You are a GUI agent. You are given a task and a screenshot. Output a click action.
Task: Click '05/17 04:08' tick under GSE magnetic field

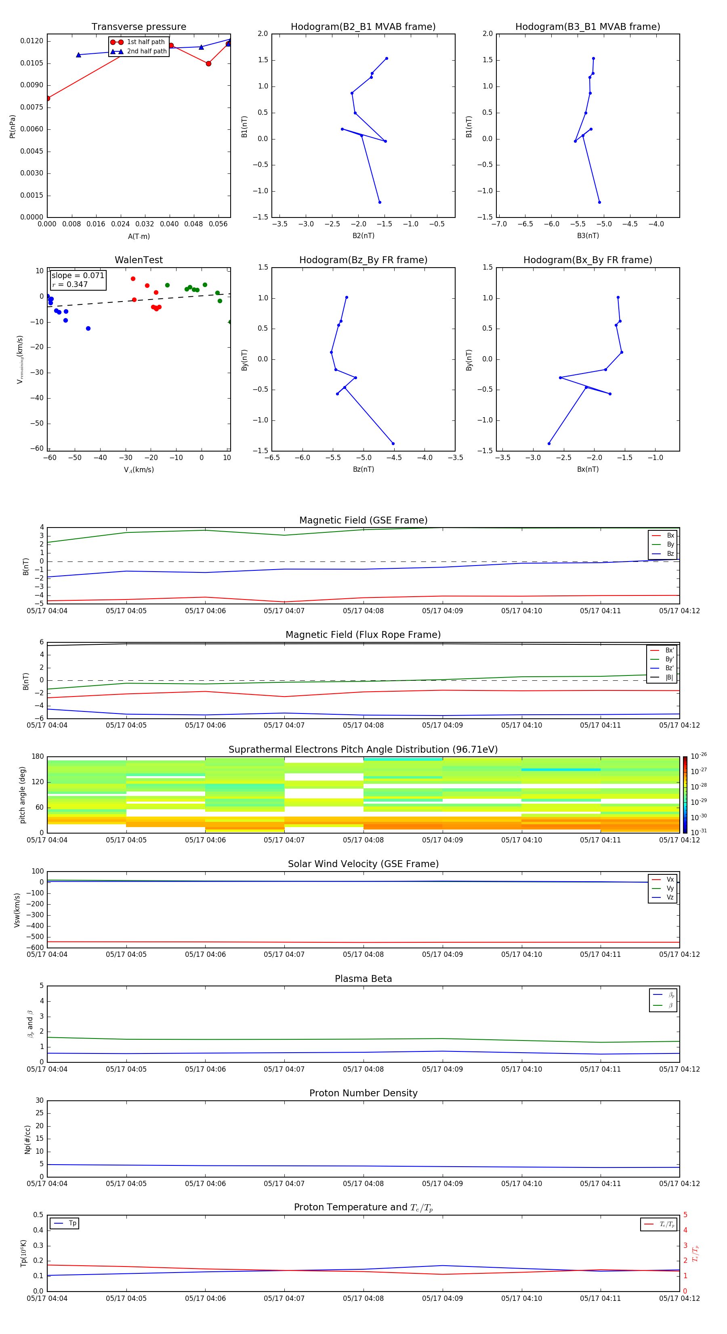coord(363,611)
